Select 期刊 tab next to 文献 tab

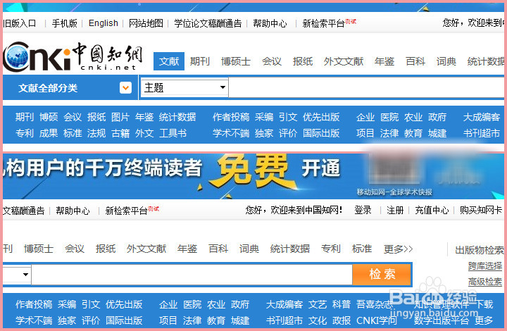tap(200, 61)
